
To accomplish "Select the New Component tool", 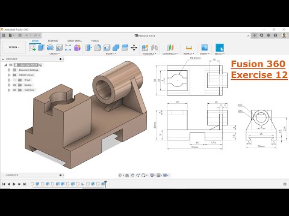I will (x=145, y=47).
